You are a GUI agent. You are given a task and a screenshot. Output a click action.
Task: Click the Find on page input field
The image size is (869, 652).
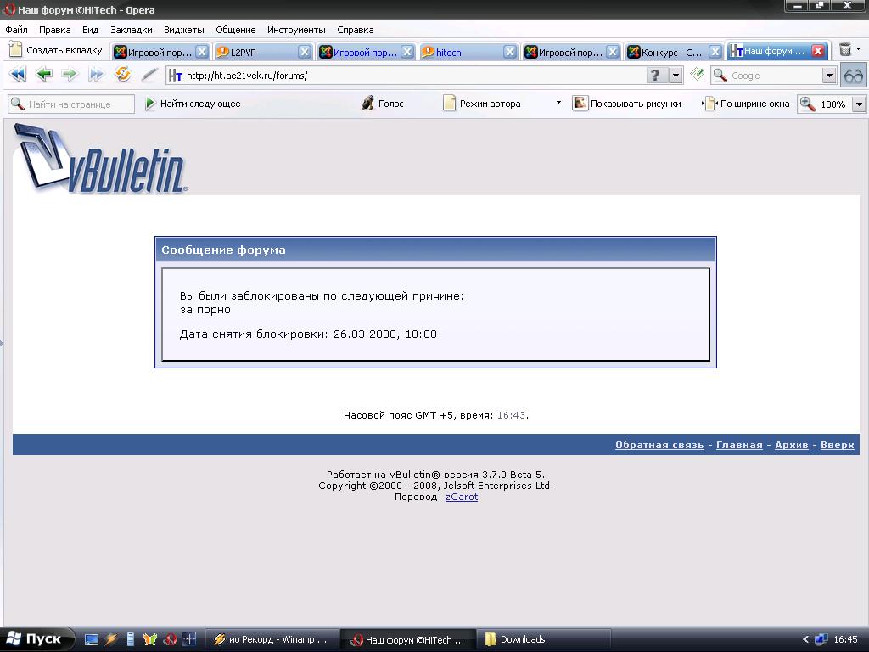[71, 104]
